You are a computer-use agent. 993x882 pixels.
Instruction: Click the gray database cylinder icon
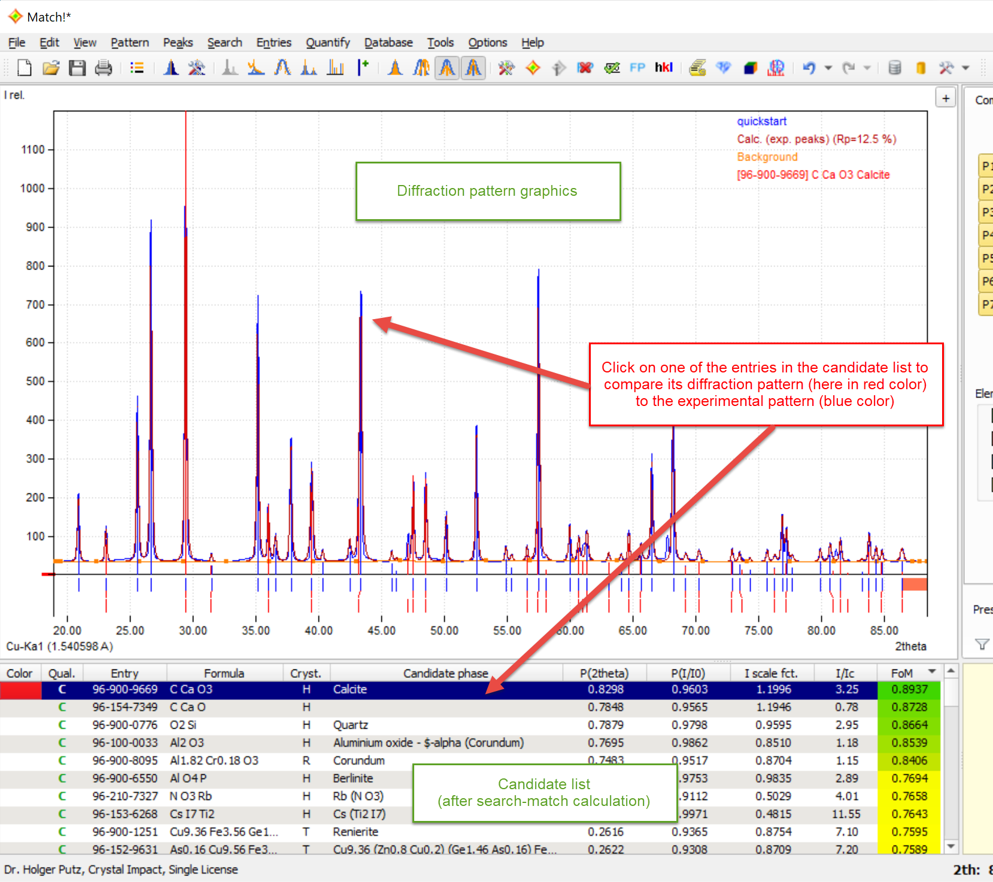tap(894, 68)
